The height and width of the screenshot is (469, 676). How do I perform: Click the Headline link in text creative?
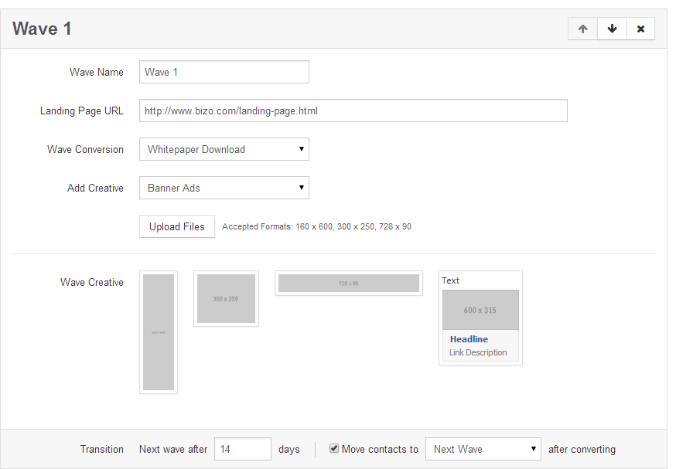[469, 339]
